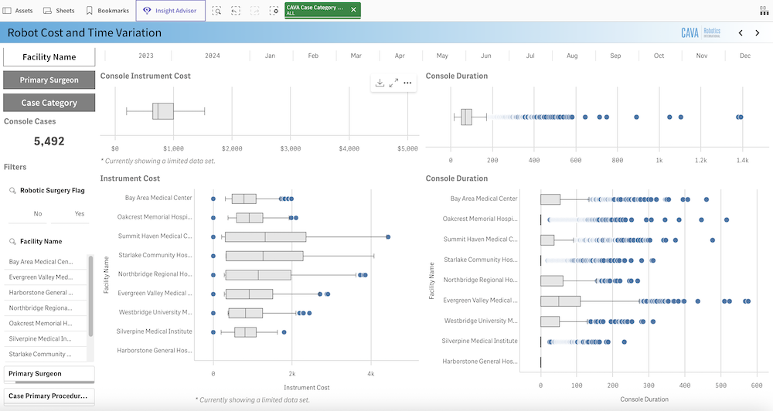This screenshot has width=773, height=411.
Task: Select No for Robotic Surgery Flag
Action: tap(38, 213)
